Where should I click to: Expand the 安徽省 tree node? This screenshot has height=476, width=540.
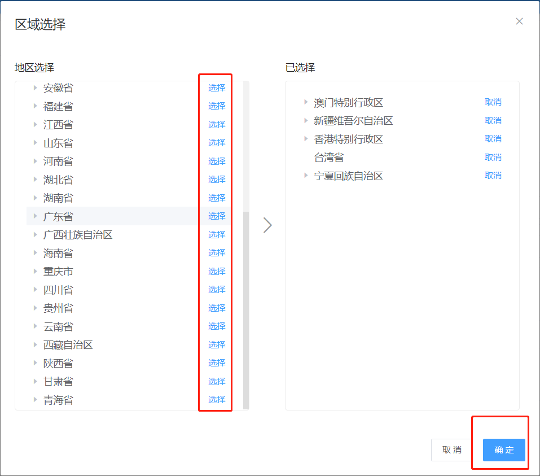pos(35,88)
